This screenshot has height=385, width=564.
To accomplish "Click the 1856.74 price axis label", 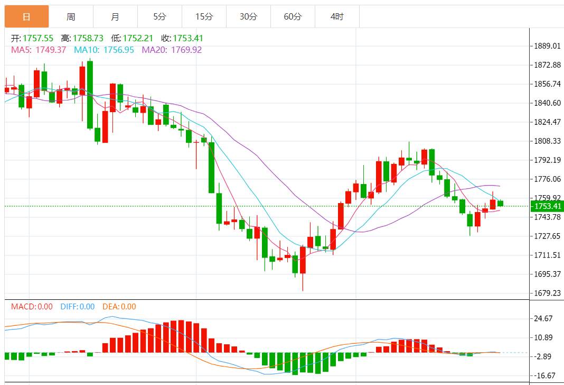I will [x=547, y=84].
